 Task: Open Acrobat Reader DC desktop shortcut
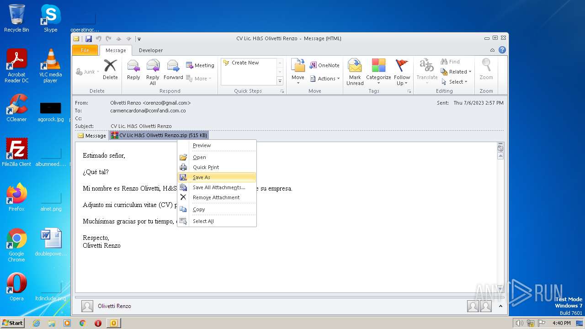coord(16,65)
